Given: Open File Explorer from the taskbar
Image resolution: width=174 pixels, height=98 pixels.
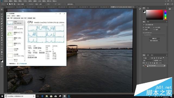Looking at the screenshot, I should pos(47,96).
